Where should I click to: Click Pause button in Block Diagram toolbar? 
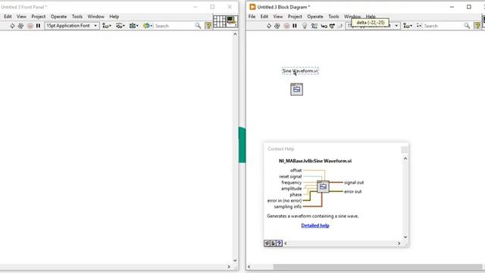click(x=295, y=26)
